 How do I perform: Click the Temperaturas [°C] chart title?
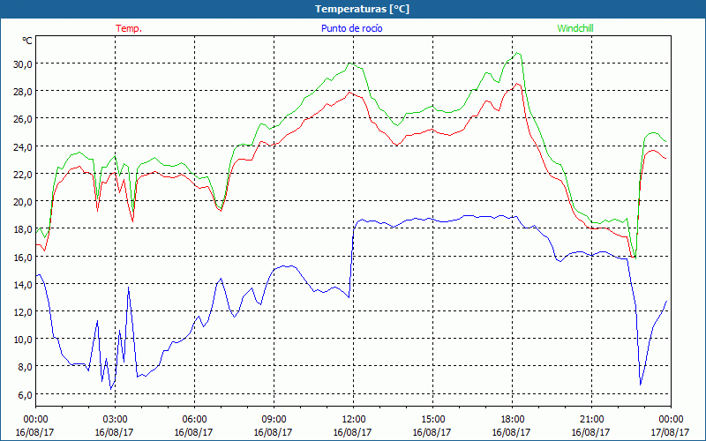pyautogui.click(x=362, y=9)
